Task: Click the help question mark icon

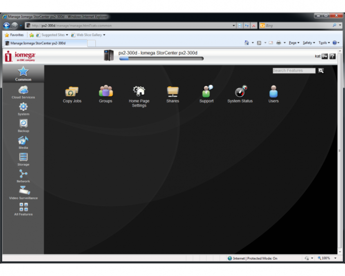Action: point(332,56)
